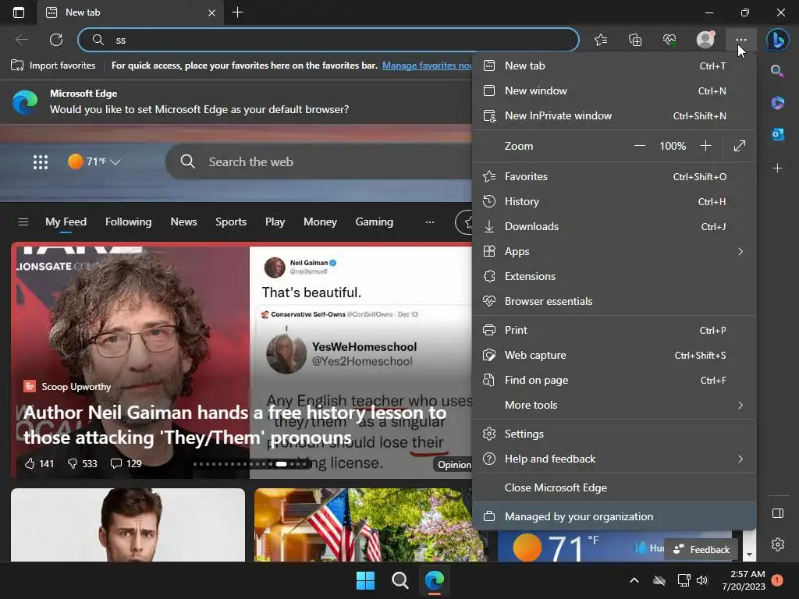The width and height of the screenshot is (799, 599).
Task: Open the apps grid launcher icon
Action: click(x=41, y=162)
